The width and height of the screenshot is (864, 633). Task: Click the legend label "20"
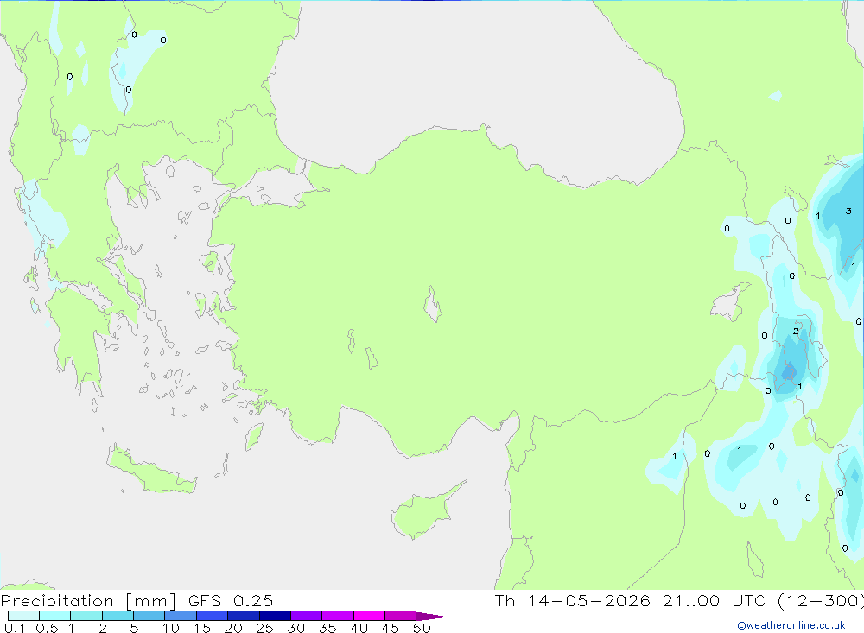[233, 628]
